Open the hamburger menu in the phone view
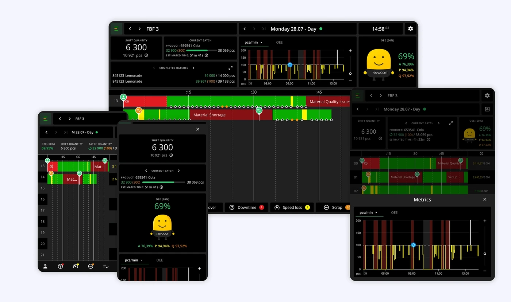Image resolution: width=511 pixels, height=302 pixels. [45, 119]
